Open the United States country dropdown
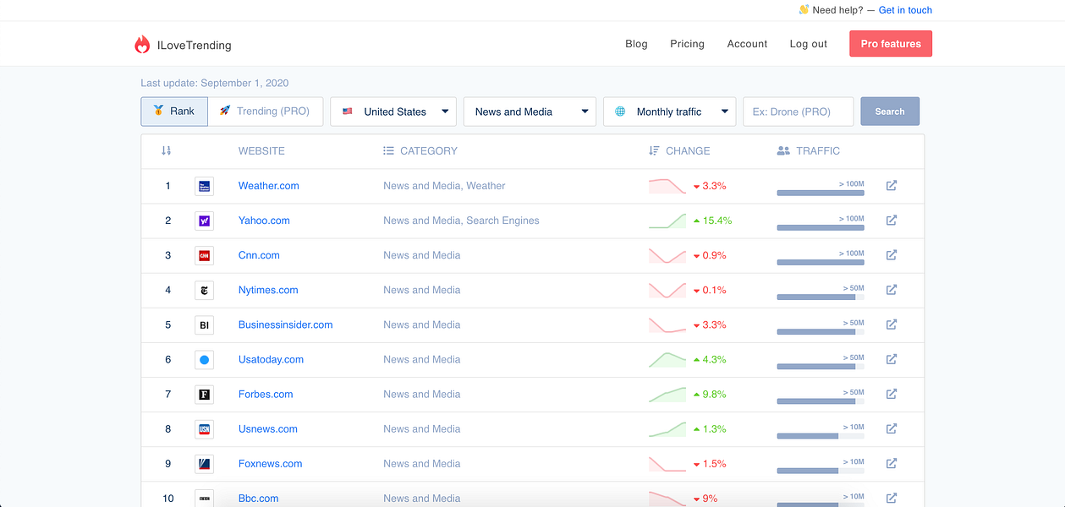The height and width of the screenshot is (507, 1065). [x=393, y=112]
